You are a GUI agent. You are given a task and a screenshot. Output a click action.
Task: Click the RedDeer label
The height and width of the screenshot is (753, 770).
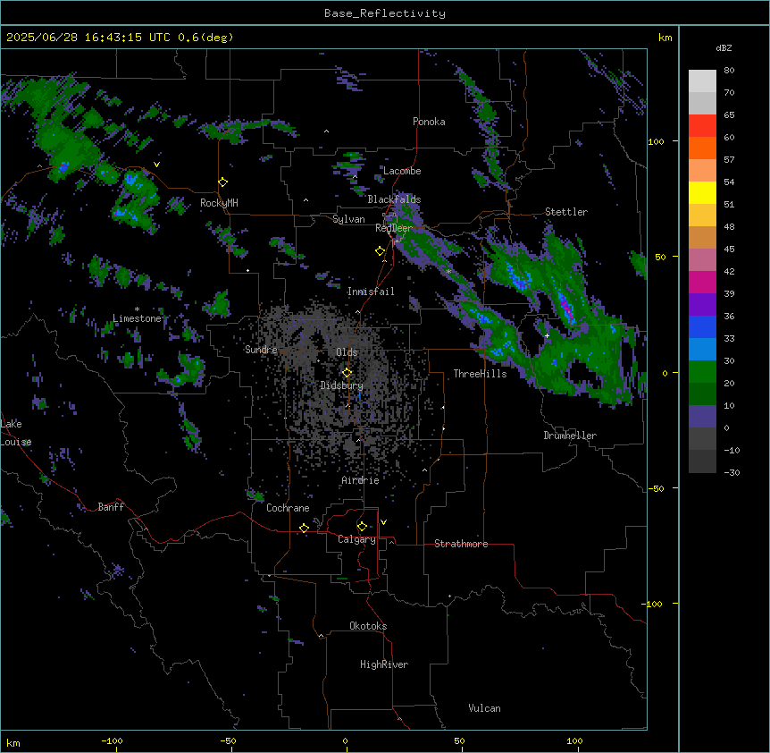coord(394,228)
